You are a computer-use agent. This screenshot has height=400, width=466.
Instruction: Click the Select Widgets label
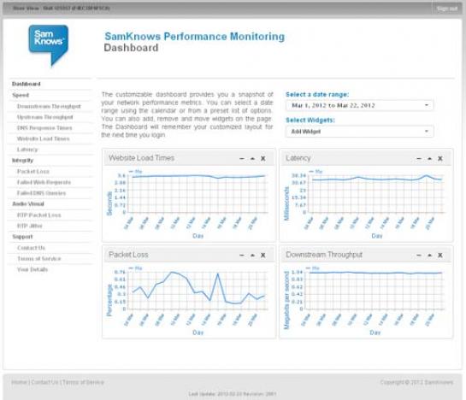[310, 120]
